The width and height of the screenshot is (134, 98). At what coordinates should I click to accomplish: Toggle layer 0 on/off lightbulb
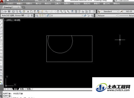tap(40, 15)
